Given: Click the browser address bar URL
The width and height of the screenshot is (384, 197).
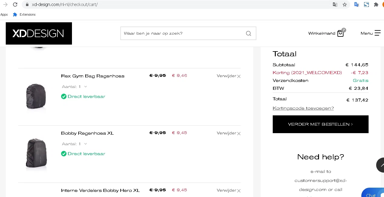Looking at the screenshot, I should point(65,5).
